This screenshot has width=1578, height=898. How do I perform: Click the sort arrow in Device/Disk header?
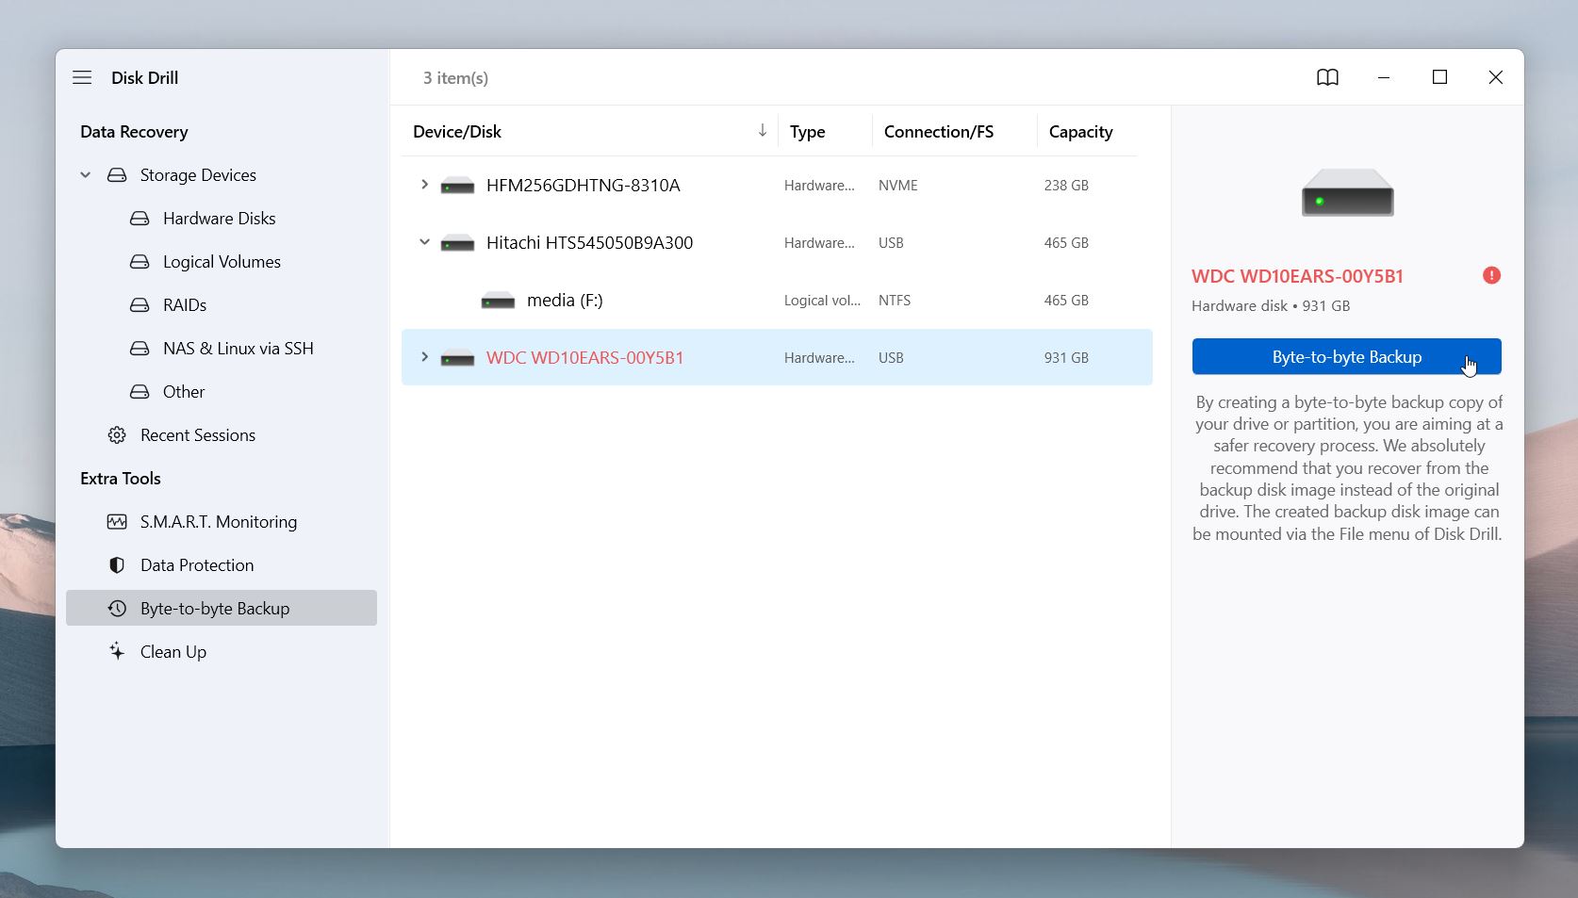coord(762,131)
